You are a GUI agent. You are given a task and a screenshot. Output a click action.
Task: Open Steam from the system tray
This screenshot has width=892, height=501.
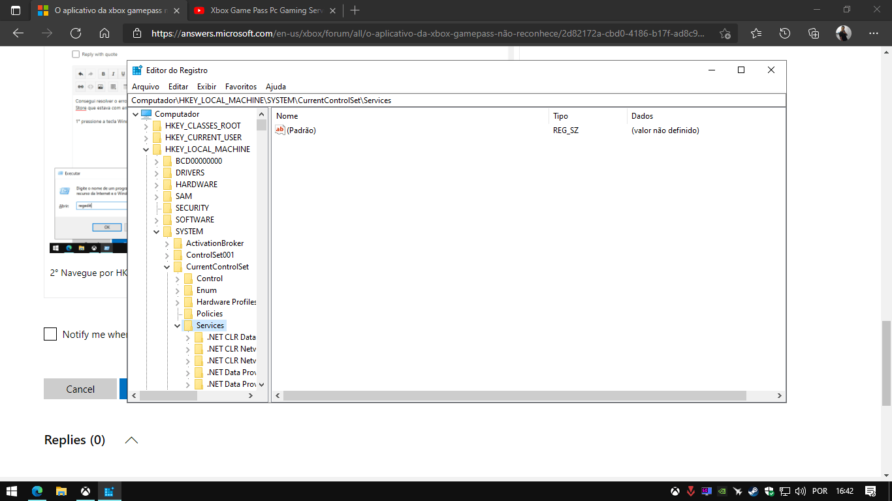tap(754, 491)
